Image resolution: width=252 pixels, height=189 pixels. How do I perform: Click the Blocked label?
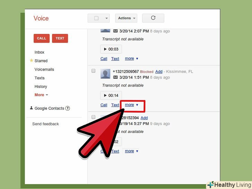tap(146, 72)
